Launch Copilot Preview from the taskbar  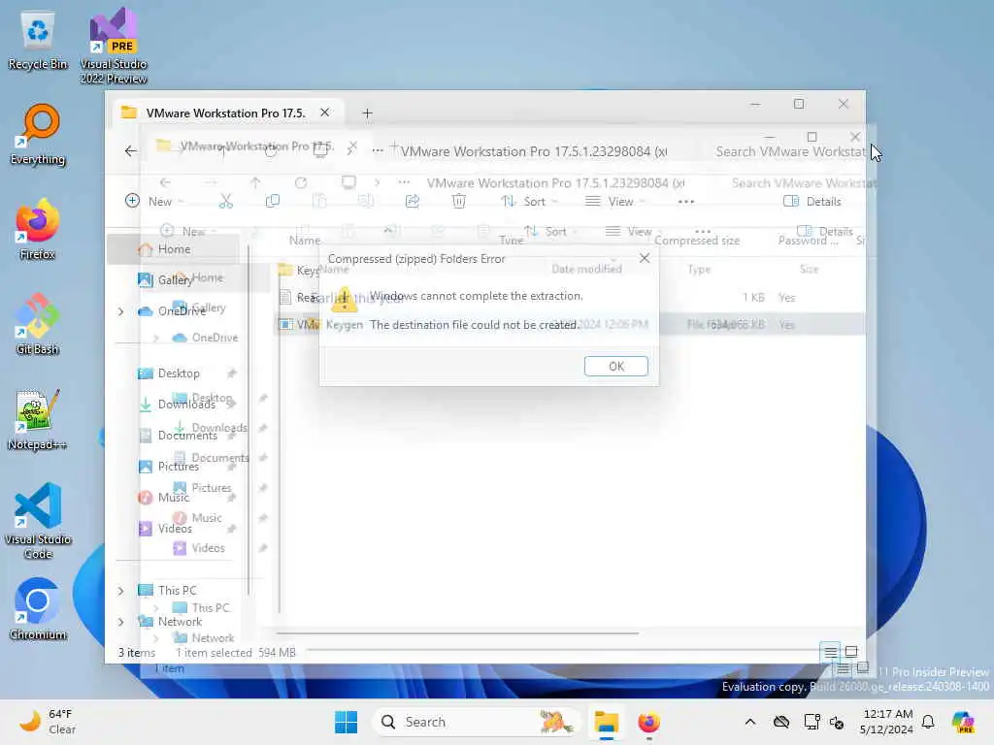point(963,722)
